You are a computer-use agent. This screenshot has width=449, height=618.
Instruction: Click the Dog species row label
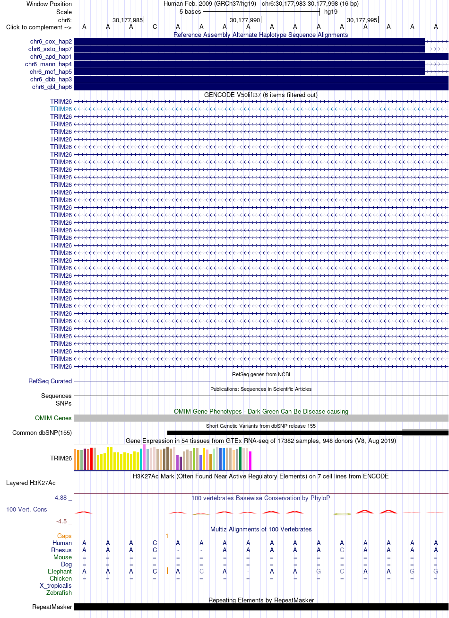click(x=67, y=564)
